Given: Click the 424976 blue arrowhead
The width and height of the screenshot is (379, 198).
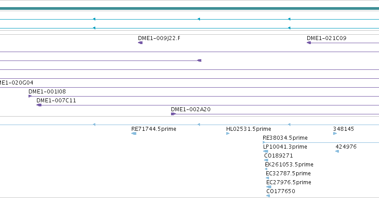Looking at the screenshot, I should pyautogui.click(x=337, y=151).
